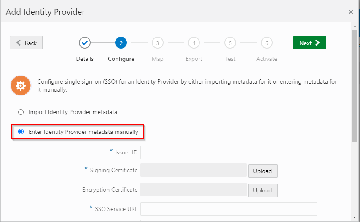The width and height of the screenshot is (360, 222).
Task: Upload a Signing Certificate
Action: click(x=263, y=171)
